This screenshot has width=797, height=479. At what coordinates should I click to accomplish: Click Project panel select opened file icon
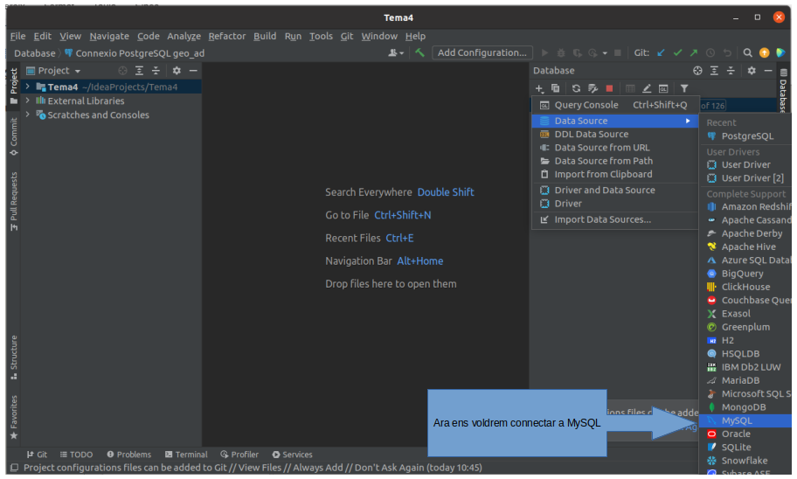[122, 71]
